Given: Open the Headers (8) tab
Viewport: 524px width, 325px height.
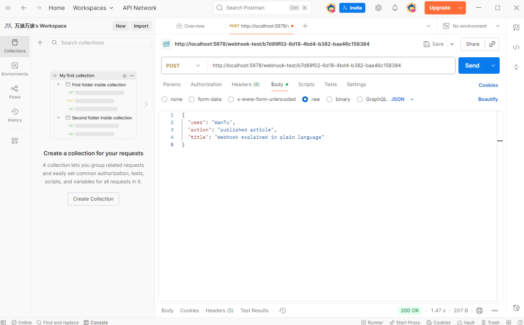Looking at the screenshot, I should tap(246, 84).
